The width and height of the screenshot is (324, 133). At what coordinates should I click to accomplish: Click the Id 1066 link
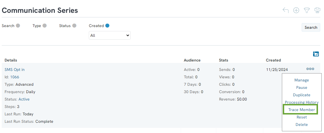(x=15, y=77)
